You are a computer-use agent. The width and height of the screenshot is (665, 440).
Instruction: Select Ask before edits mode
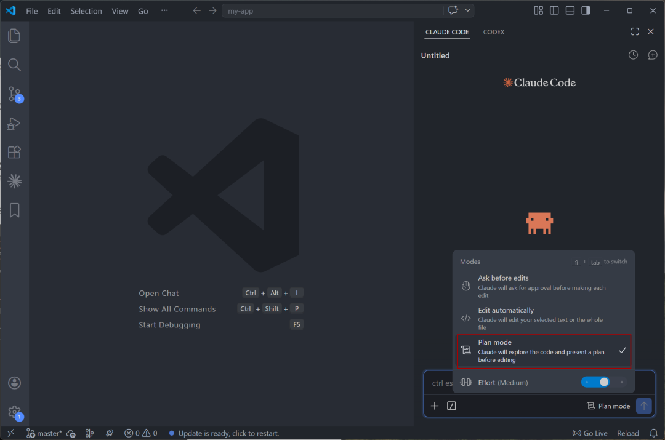(544, 286)
